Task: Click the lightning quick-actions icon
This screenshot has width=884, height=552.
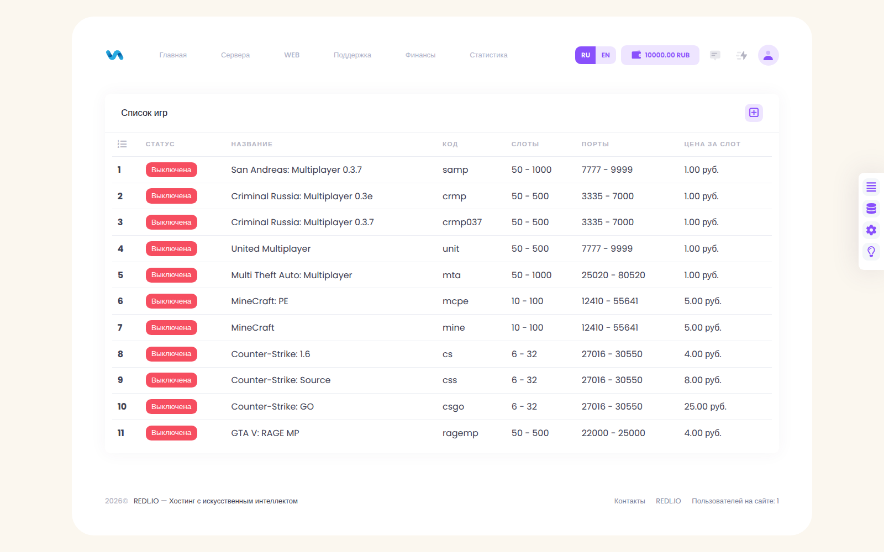Action: [742, 55]
